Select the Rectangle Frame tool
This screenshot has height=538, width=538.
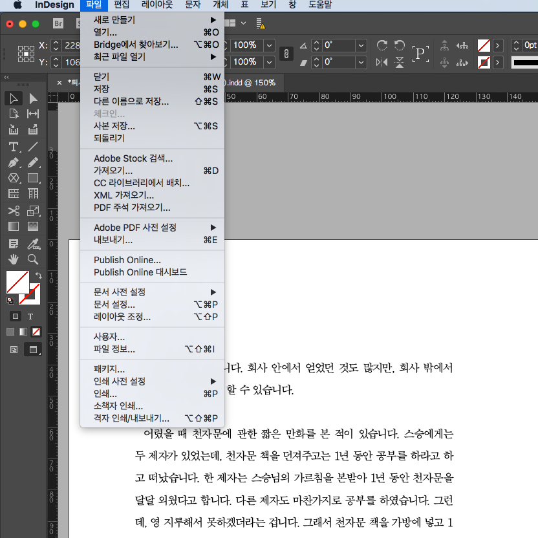click(14, 178)
